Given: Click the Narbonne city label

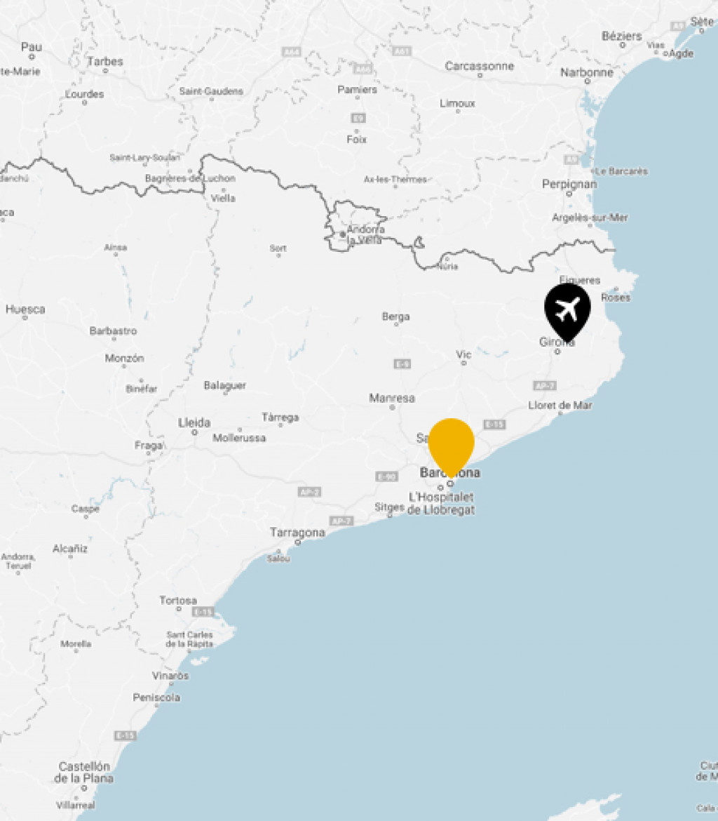Looking at the screenshot, I should 587,73.
